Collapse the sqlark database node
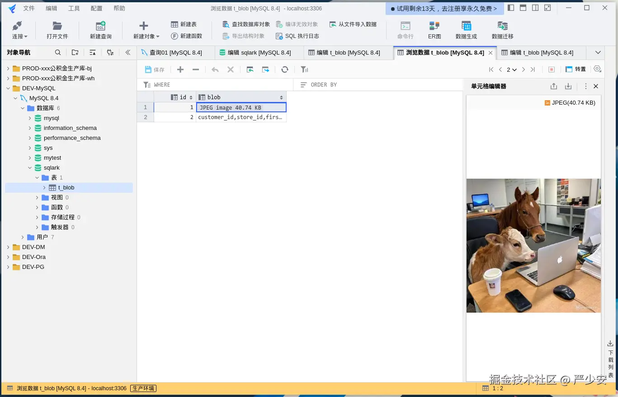 [x=30, y=167]
